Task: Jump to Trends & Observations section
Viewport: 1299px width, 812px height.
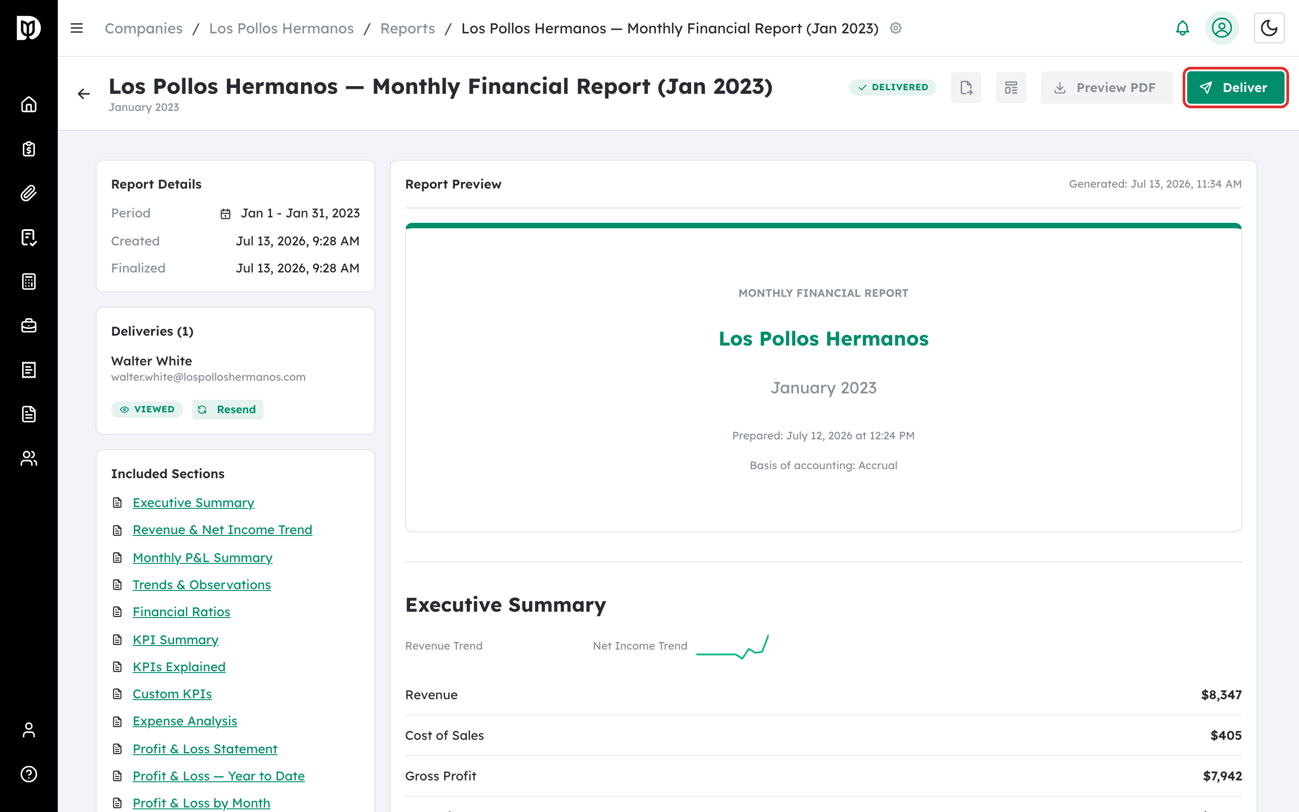Action: (201, 585)
